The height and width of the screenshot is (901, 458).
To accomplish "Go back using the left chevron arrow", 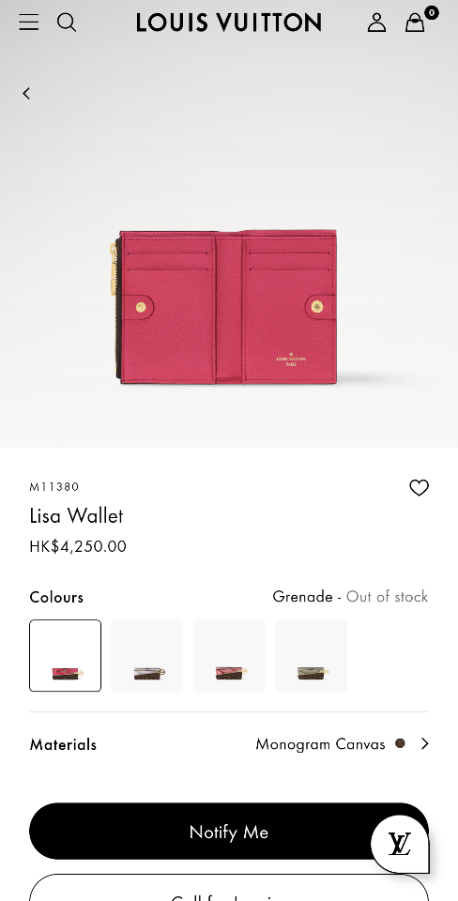I will pos(26,93).
